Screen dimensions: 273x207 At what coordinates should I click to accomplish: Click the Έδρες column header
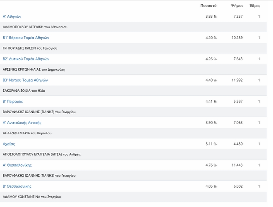pyautogui.click(x=255, y=6)
